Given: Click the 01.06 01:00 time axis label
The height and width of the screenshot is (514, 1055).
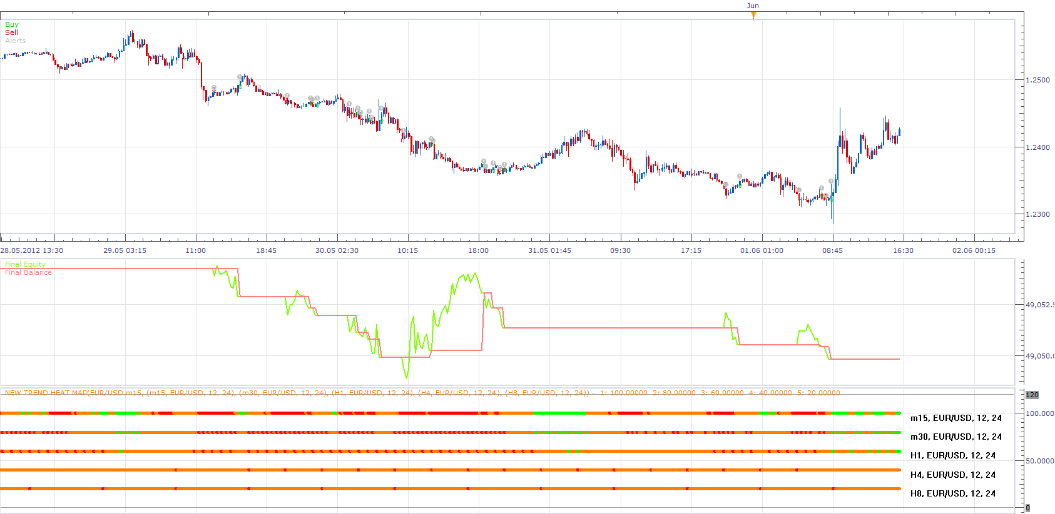Looking at the screenshot, I should point(762,250).
